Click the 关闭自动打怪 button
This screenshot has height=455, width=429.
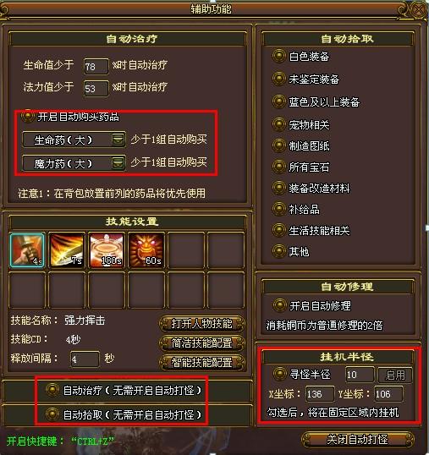(x=357, y=439)
